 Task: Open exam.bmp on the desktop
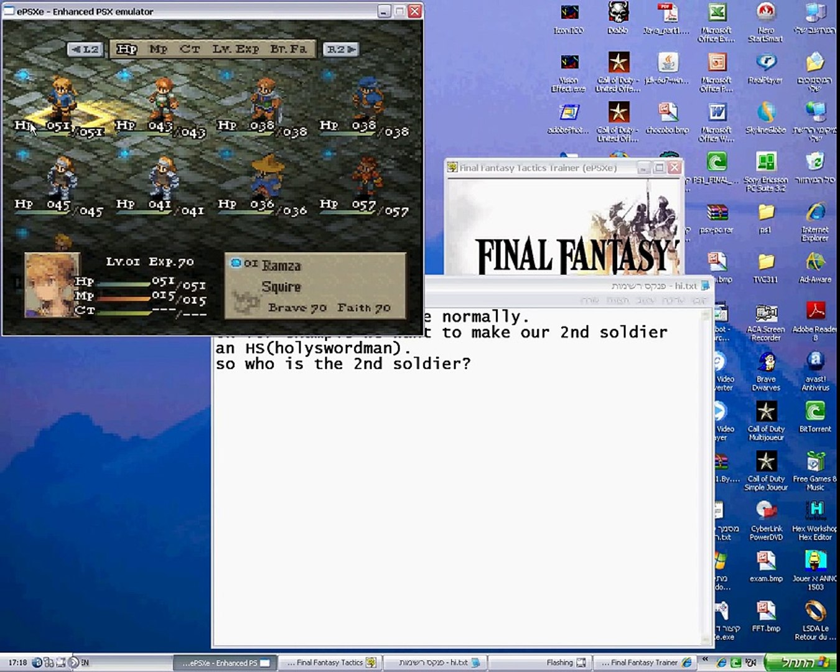766,566
